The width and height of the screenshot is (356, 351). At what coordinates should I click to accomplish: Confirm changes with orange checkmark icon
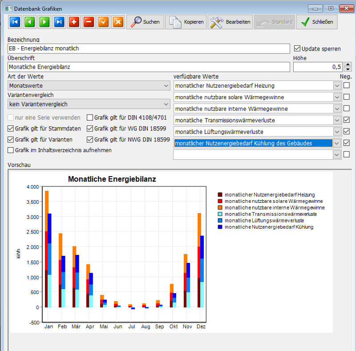tap(103, 22)
